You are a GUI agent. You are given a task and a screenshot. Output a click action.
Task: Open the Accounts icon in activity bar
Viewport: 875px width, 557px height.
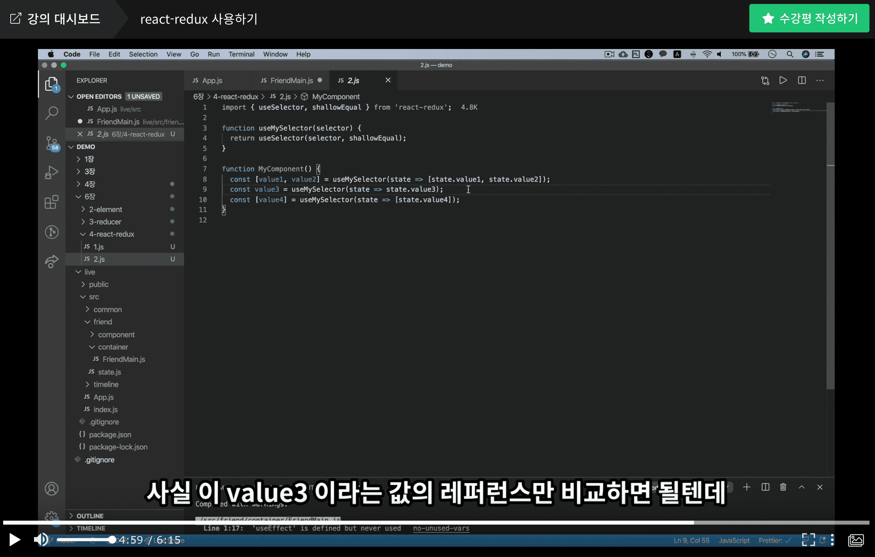(x=52, y=489)
